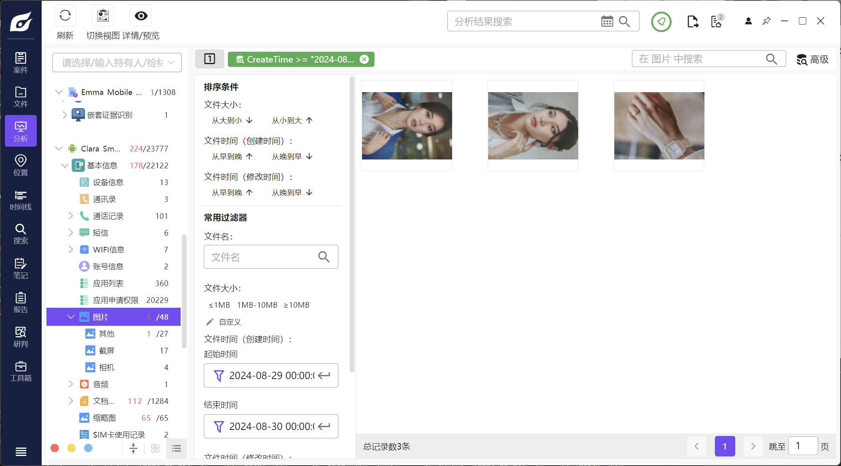Switch to the 报告 sidebar tab
This screenshot has width=841, height=466.
[21, 303]
